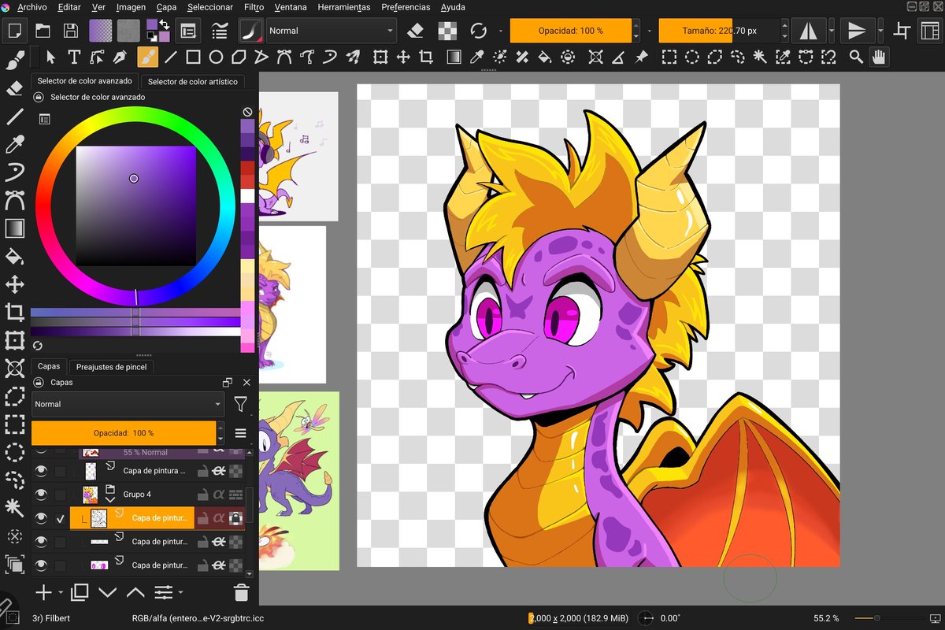Save the document with floppy icon

(71, 31)
